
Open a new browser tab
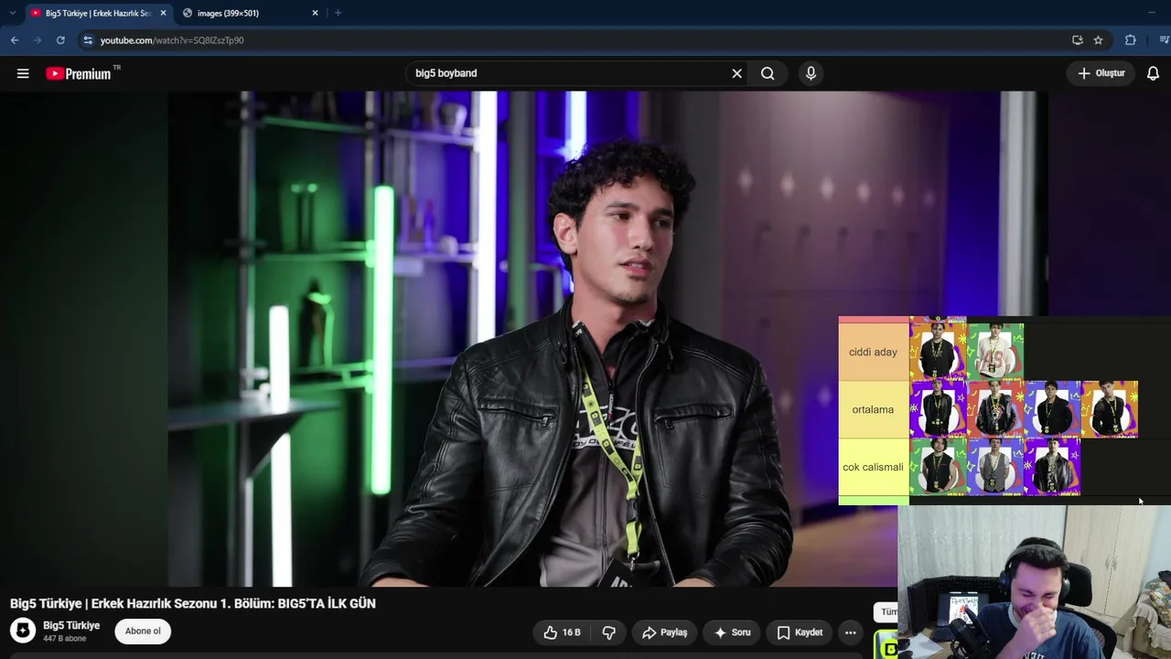click(338, 13)
